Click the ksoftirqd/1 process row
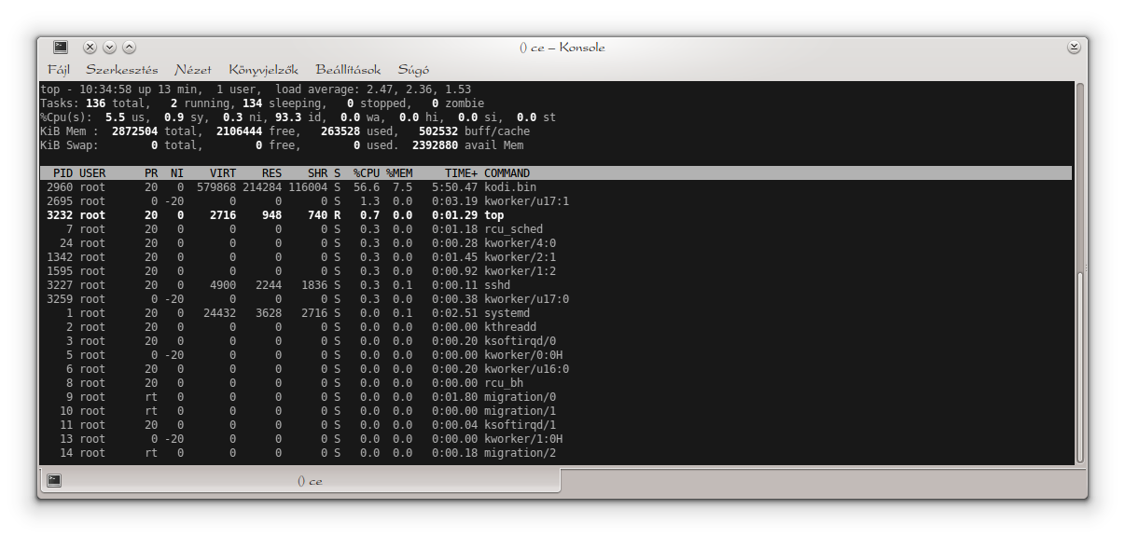This screenshot has height=536, width=1125. [555, 425]
